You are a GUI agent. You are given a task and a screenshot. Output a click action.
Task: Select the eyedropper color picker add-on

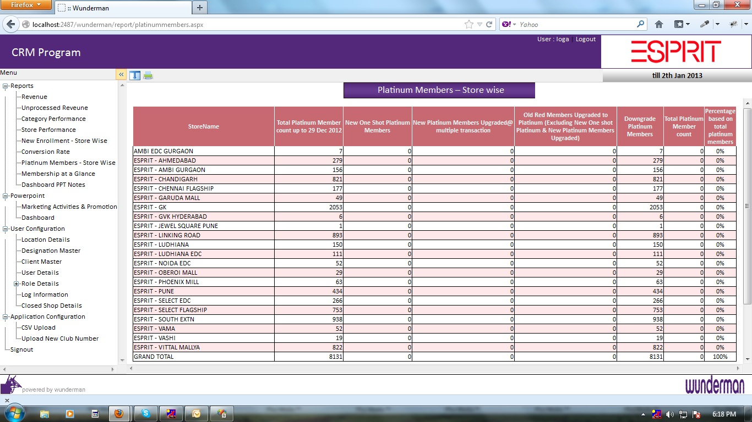[x=705, y=24]
